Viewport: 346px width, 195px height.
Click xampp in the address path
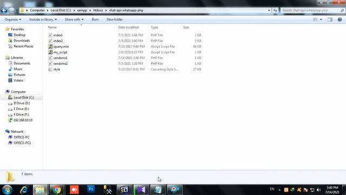[x=82, y=10]
